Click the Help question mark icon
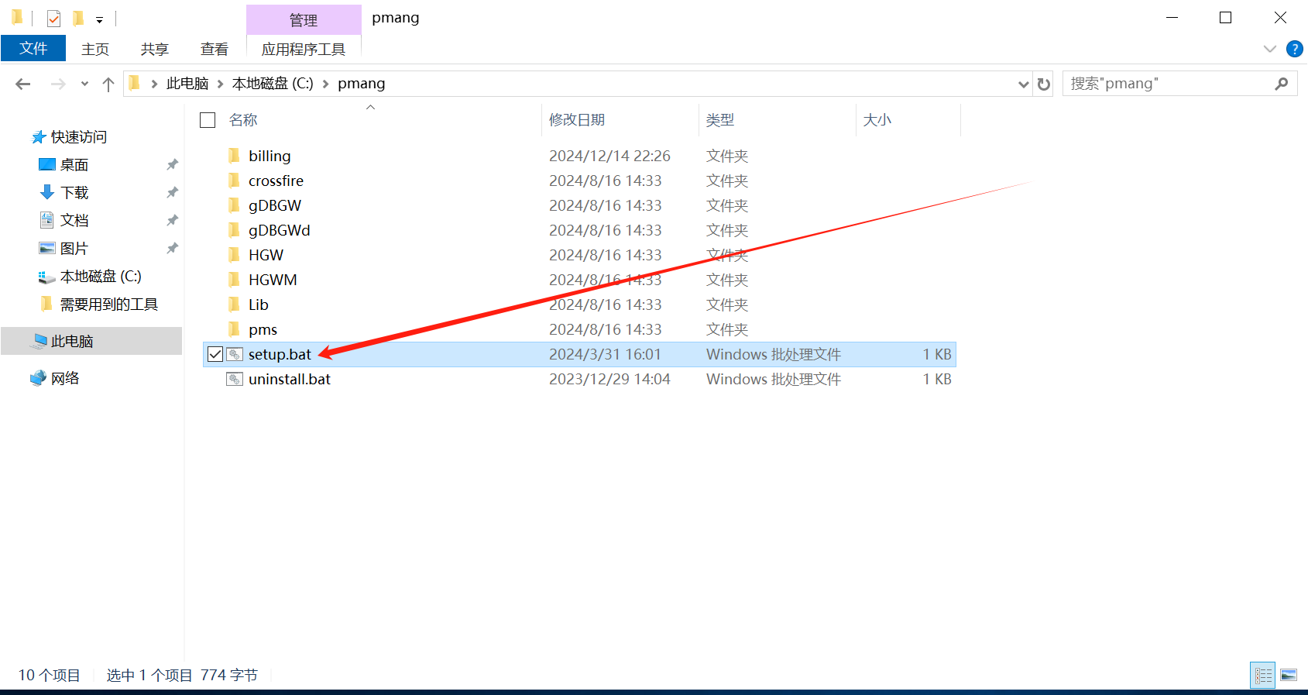The width and height of the screenshot is (1308, 695). (x=1294, y=49)
